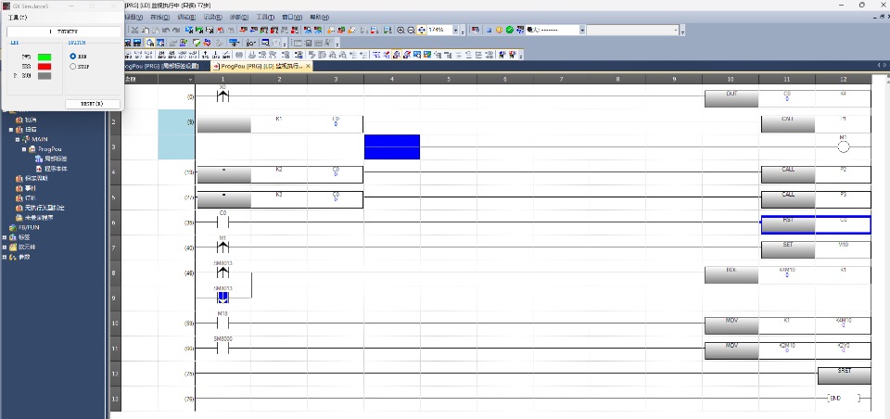Collapse the ProgPou tree node
This screenshot has width=890, height=419.
[x=24, y=149]
